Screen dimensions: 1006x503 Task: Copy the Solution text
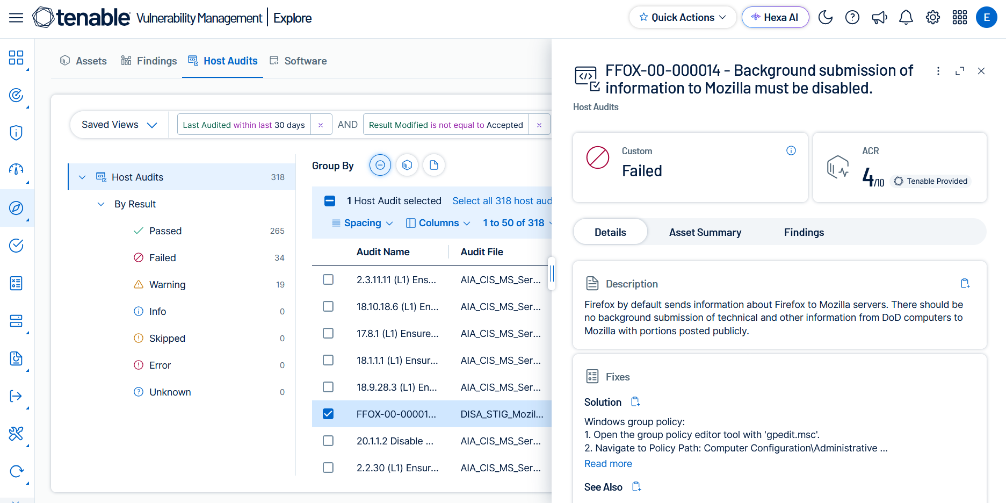click(635, 402)
